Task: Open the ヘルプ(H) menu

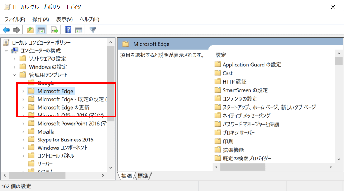Action: coord(89,19)
